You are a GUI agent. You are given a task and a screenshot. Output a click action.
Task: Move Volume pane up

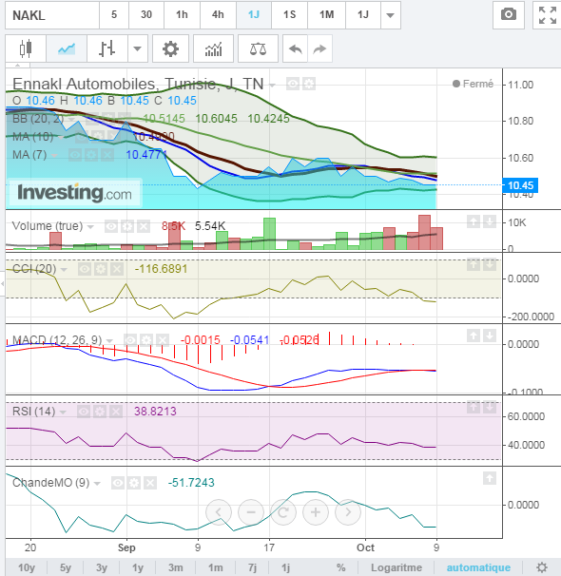click(x=474, y=221)
